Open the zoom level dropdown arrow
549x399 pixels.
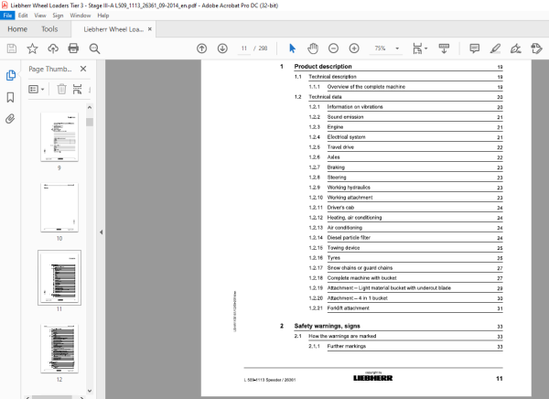[x=397, y=49]
